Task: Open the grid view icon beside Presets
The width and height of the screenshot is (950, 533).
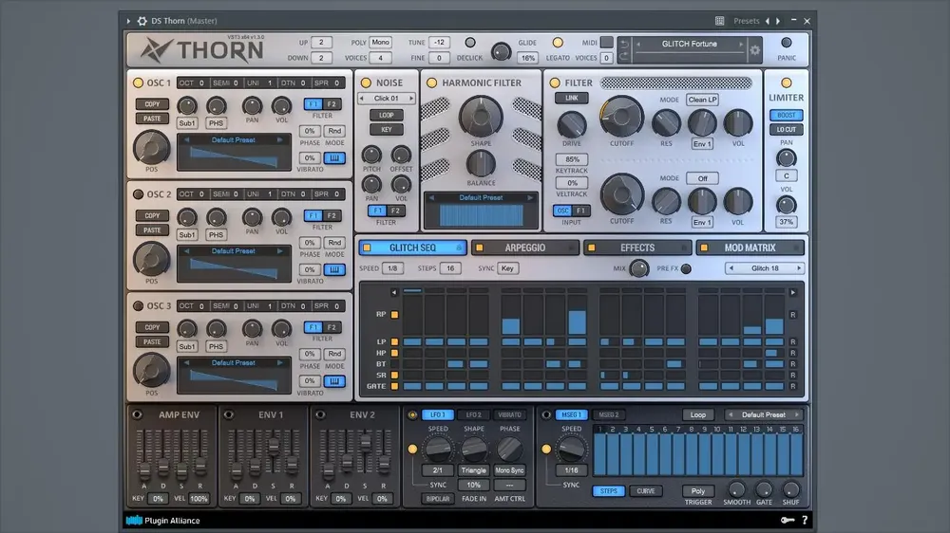Action: click(719, 21)
